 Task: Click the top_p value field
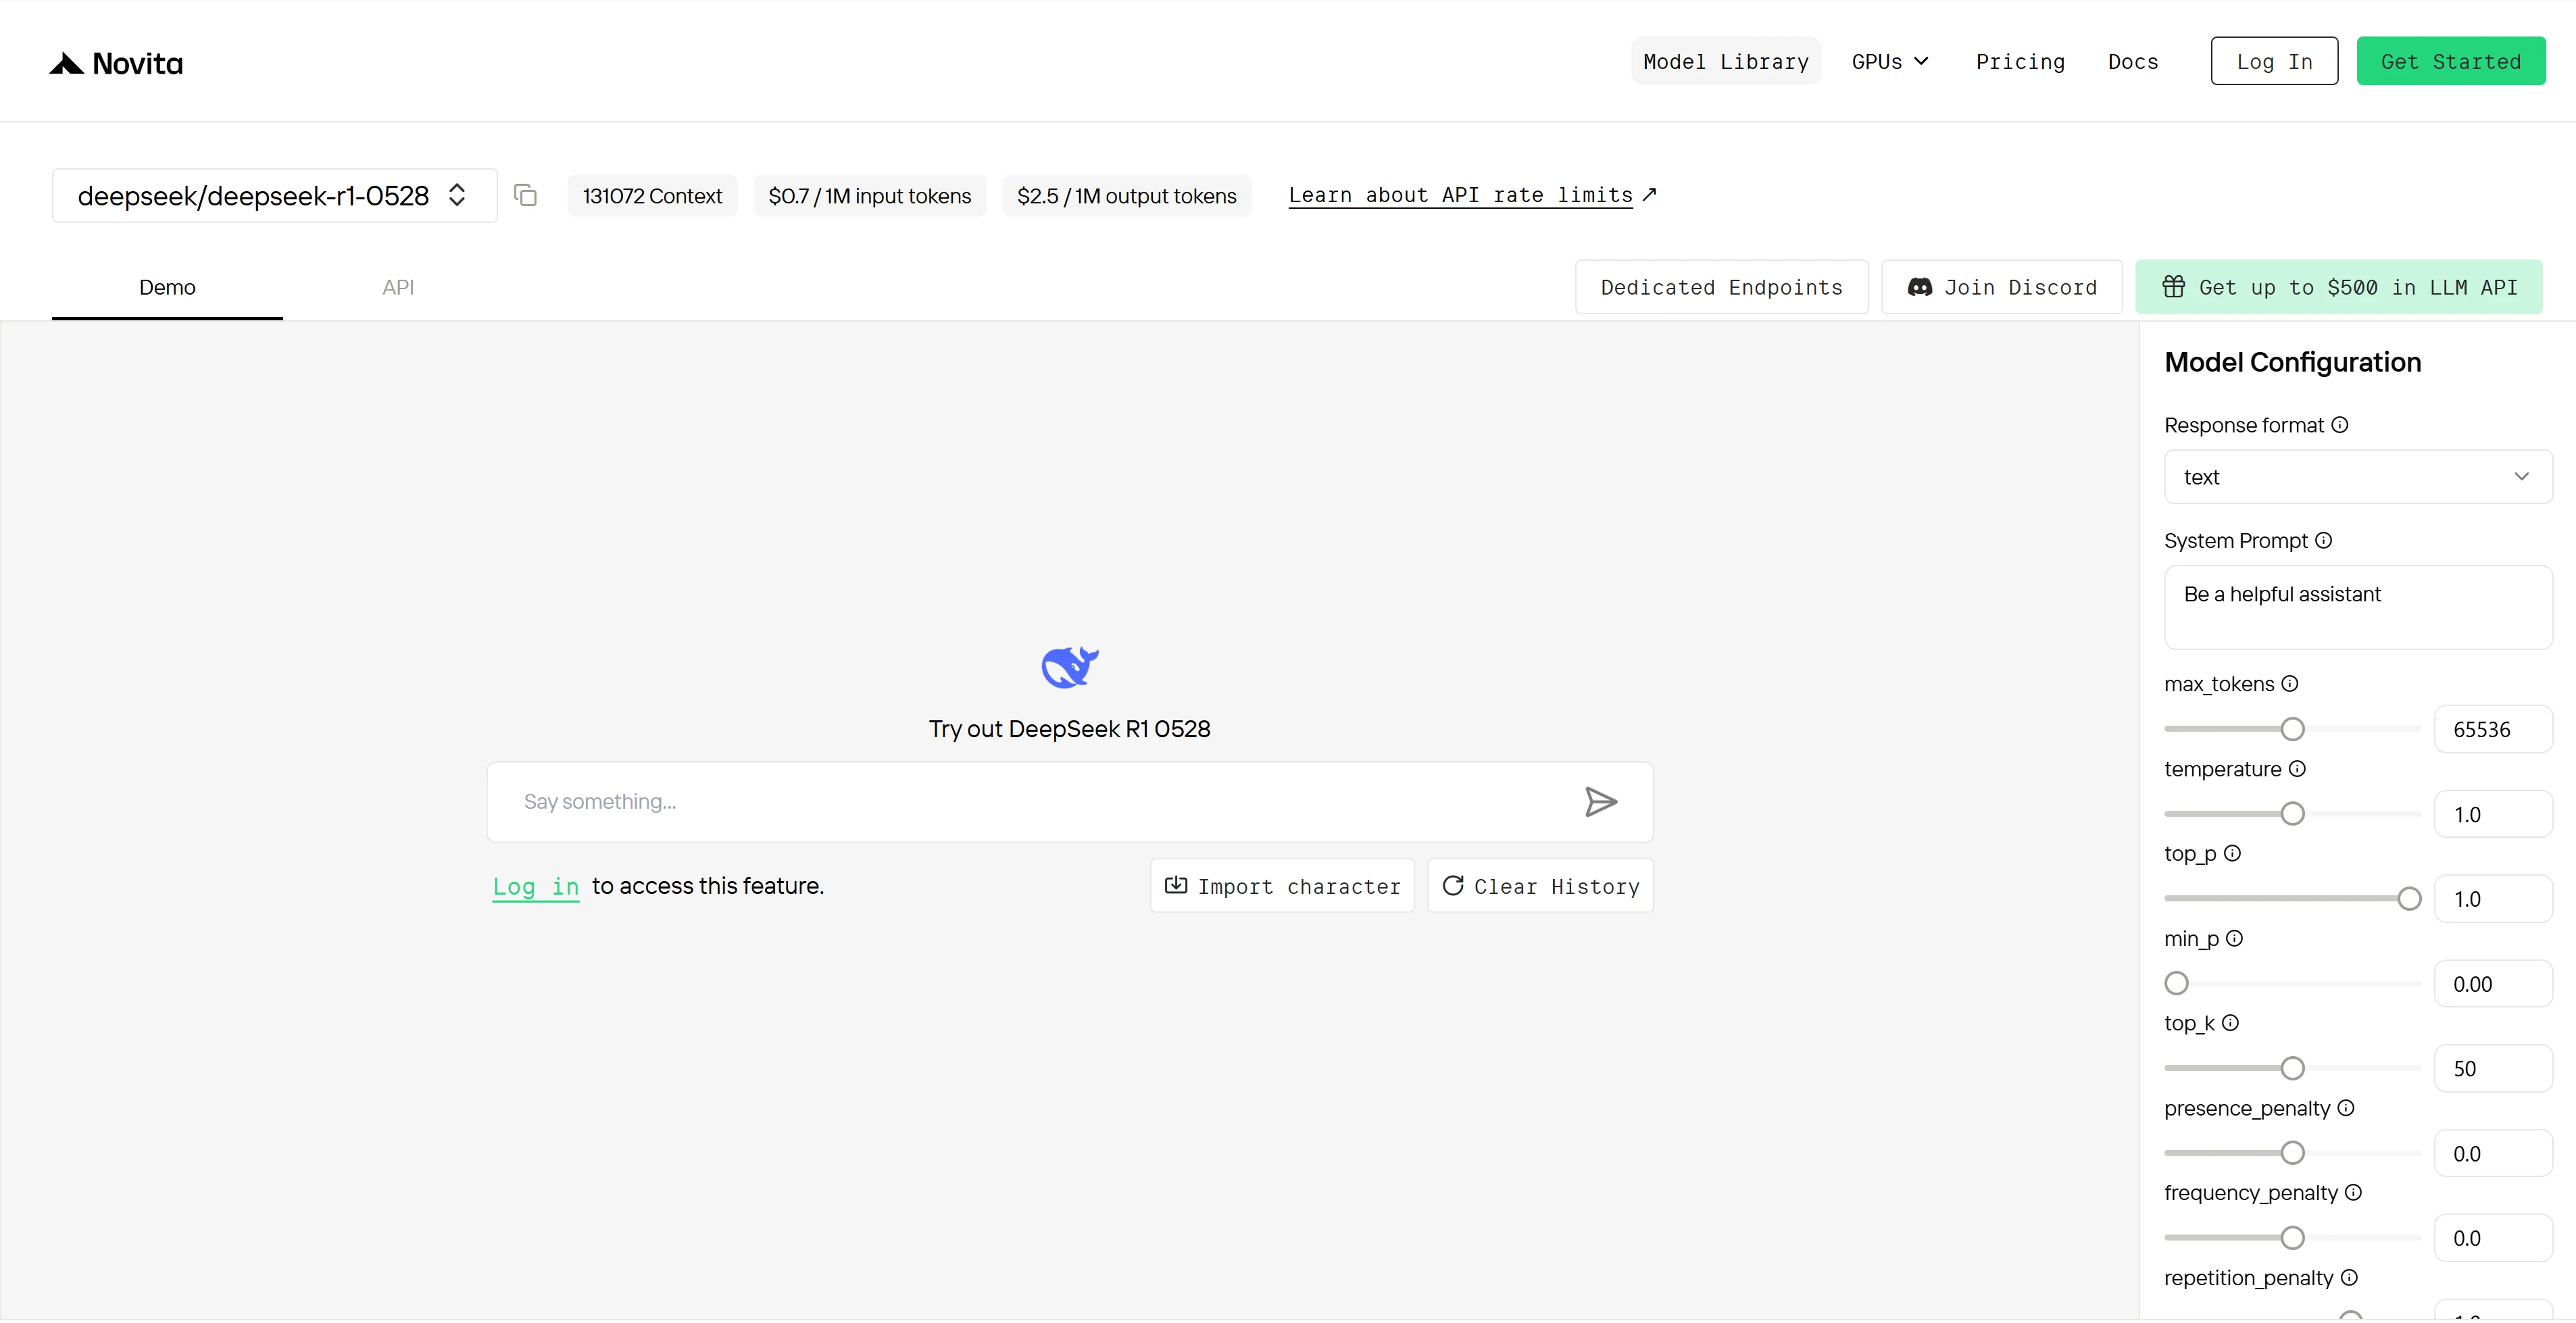click(2493, 899)
